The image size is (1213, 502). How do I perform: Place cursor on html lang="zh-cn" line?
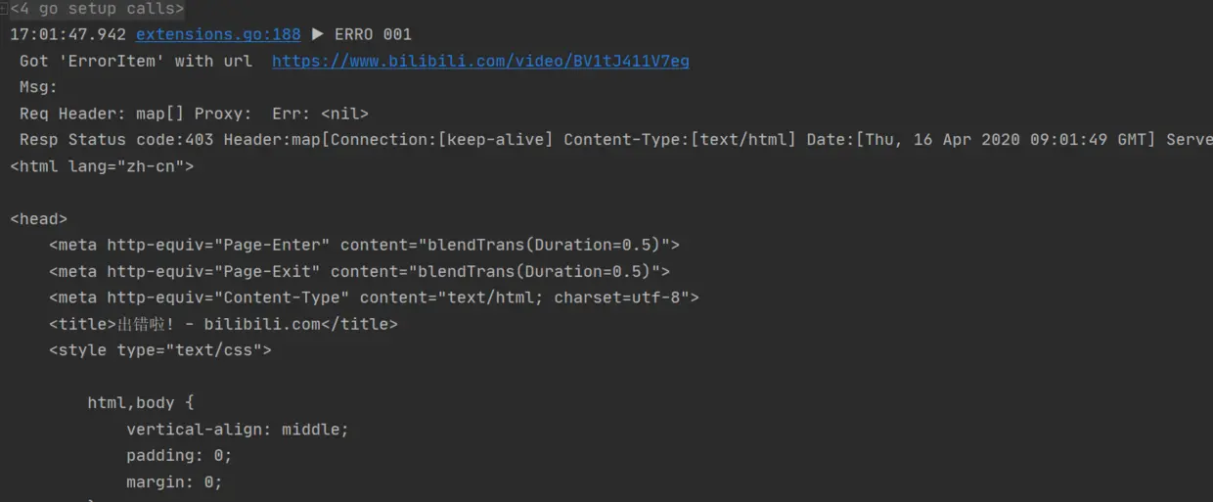102,166
